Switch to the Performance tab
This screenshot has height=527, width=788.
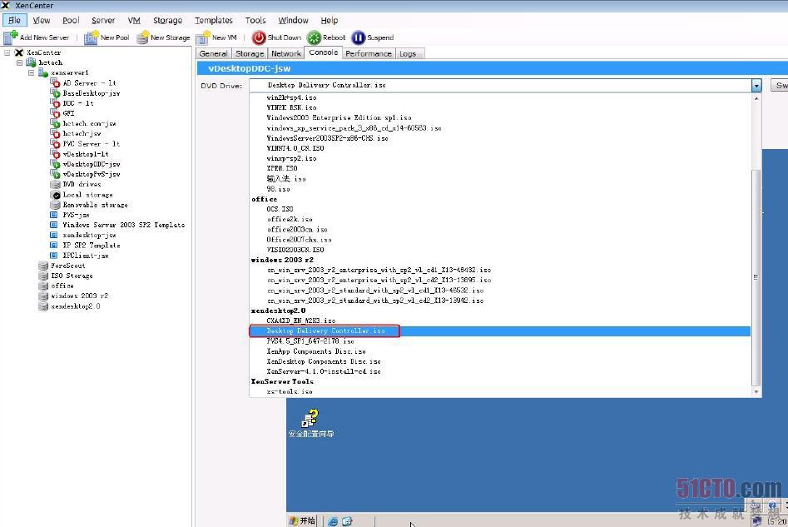pyautogui.click(x=369, y=53)
